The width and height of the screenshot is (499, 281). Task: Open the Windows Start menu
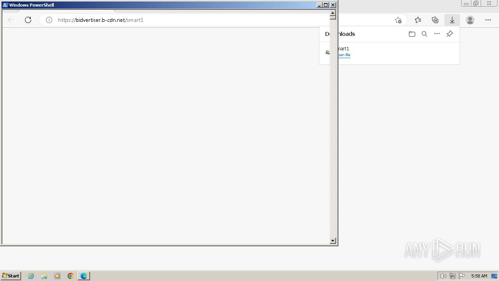[x=11, y=276]
